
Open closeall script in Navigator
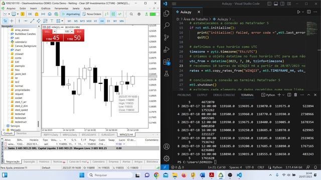tap(19, 54)
